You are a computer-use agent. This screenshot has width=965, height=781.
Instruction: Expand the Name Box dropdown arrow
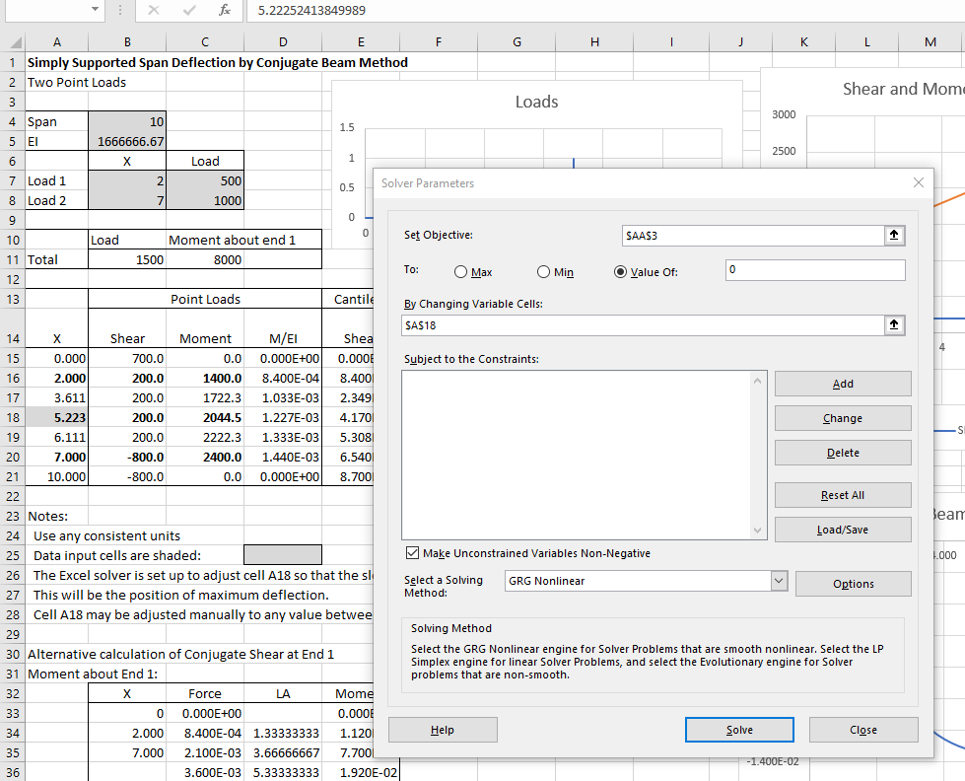(x=95, y=10)
